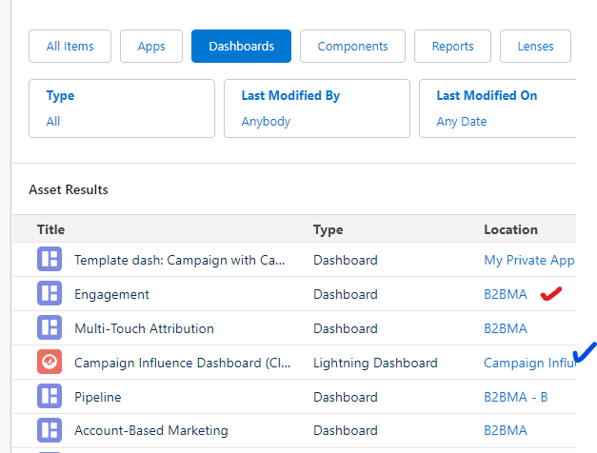597x453 pixels.
Task: Go to the Reports tab
Action: coord(452,46)
